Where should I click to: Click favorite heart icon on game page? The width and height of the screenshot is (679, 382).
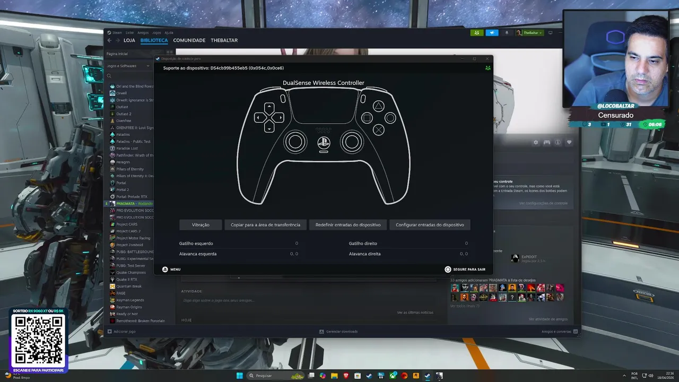click(569, 142)
